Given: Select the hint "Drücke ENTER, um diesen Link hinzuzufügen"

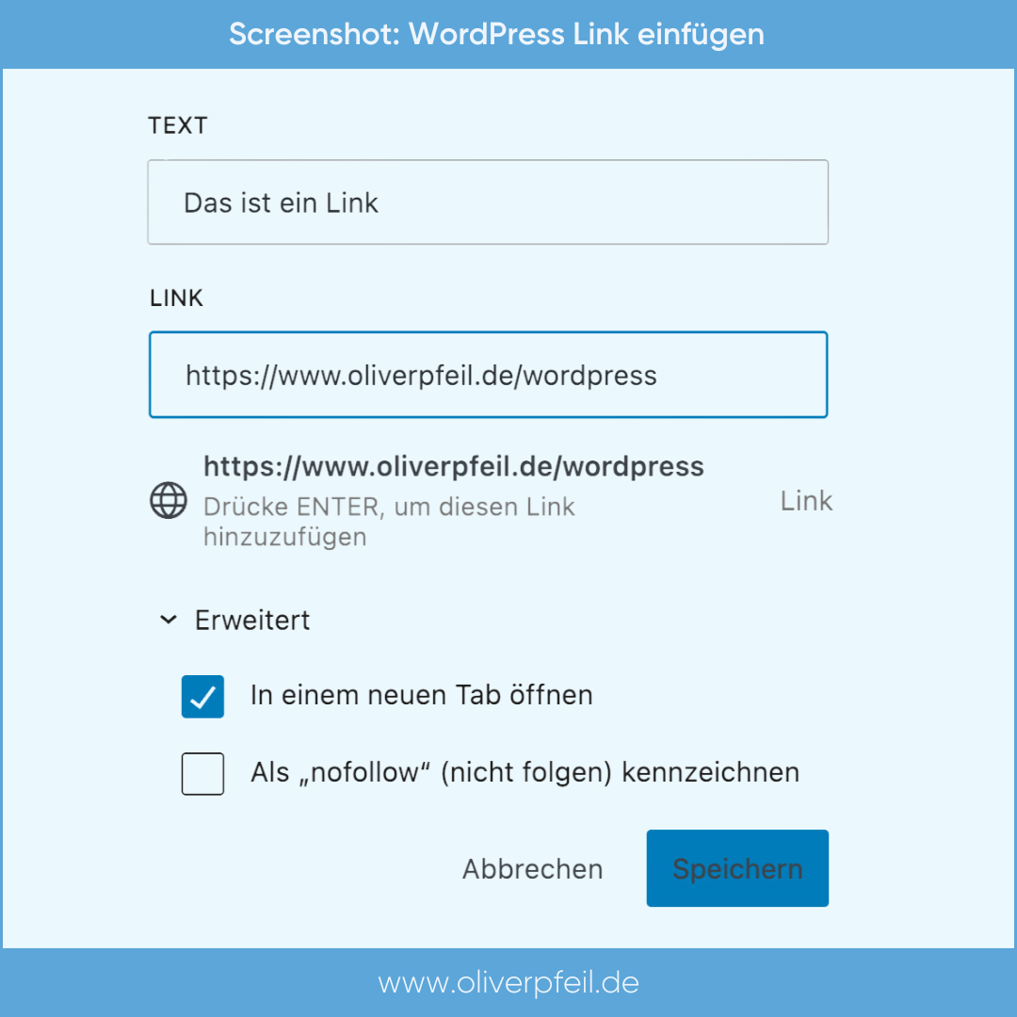Looking at the screenshot, I should tap(388, 521).
